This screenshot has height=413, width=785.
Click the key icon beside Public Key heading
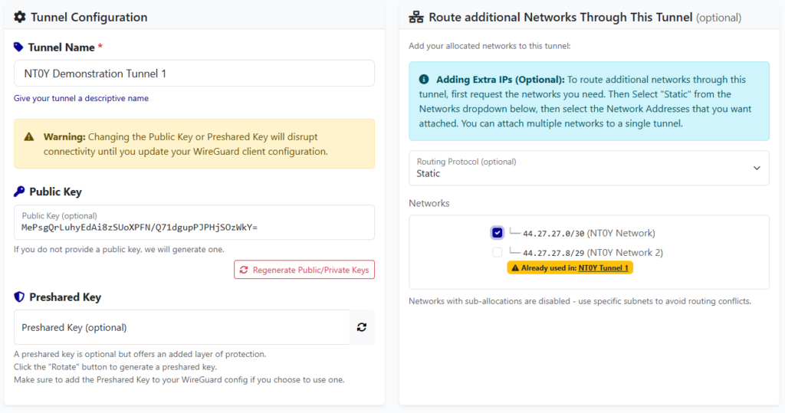[x=19, y=192]
